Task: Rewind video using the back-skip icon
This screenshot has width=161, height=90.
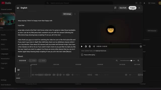Action: click(x=86, y=46)
